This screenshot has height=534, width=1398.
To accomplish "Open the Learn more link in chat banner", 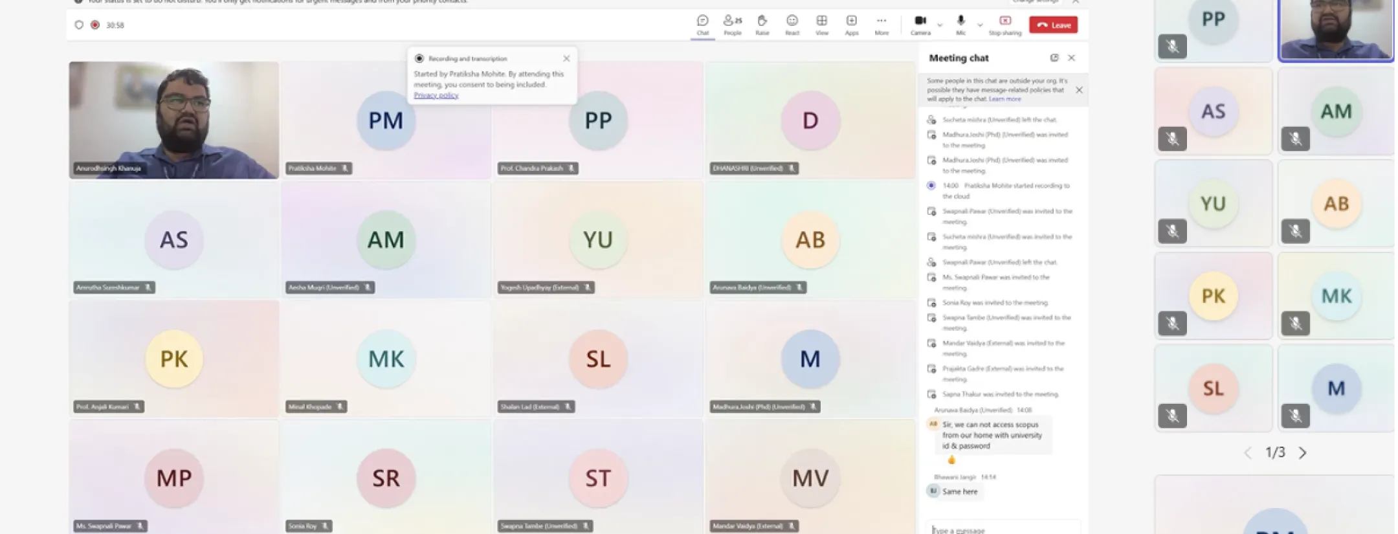I will (1004, 99).
